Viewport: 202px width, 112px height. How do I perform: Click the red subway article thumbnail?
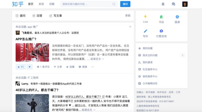coord(32,52)
